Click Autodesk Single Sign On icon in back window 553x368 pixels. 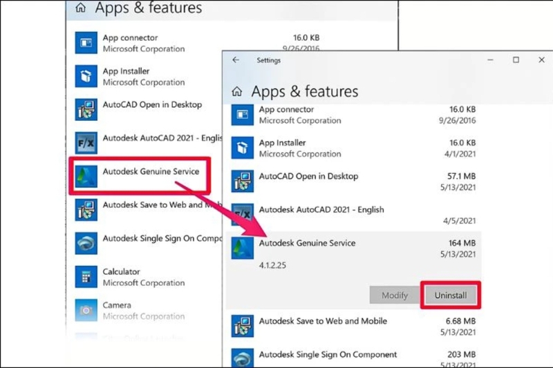pyautogui.click(x=86, y=244)
